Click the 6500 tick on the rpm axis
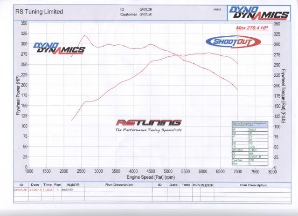This screenshot has width=298, height=216. [x=220, y=171]
